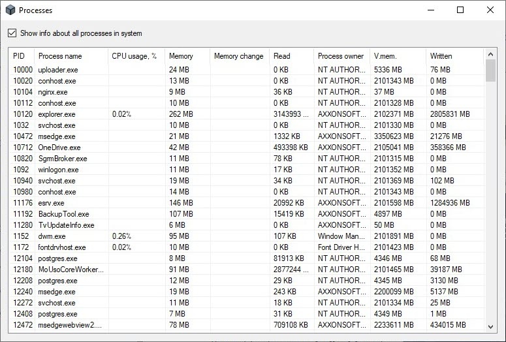Image resolution: width=506 pixels, height=342 pixels.
Task: Sort by Read column header
Action: [282, 56]
